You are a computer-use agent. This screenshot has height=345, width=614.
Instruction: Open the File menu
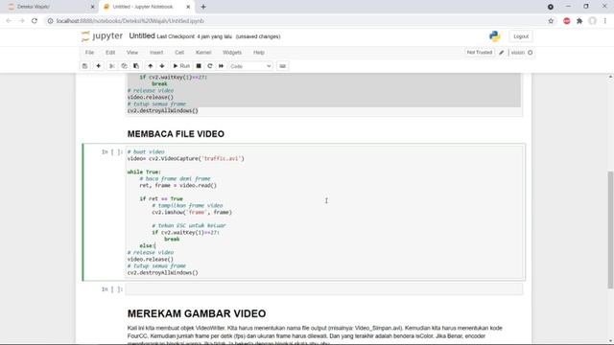coord(89,53)
